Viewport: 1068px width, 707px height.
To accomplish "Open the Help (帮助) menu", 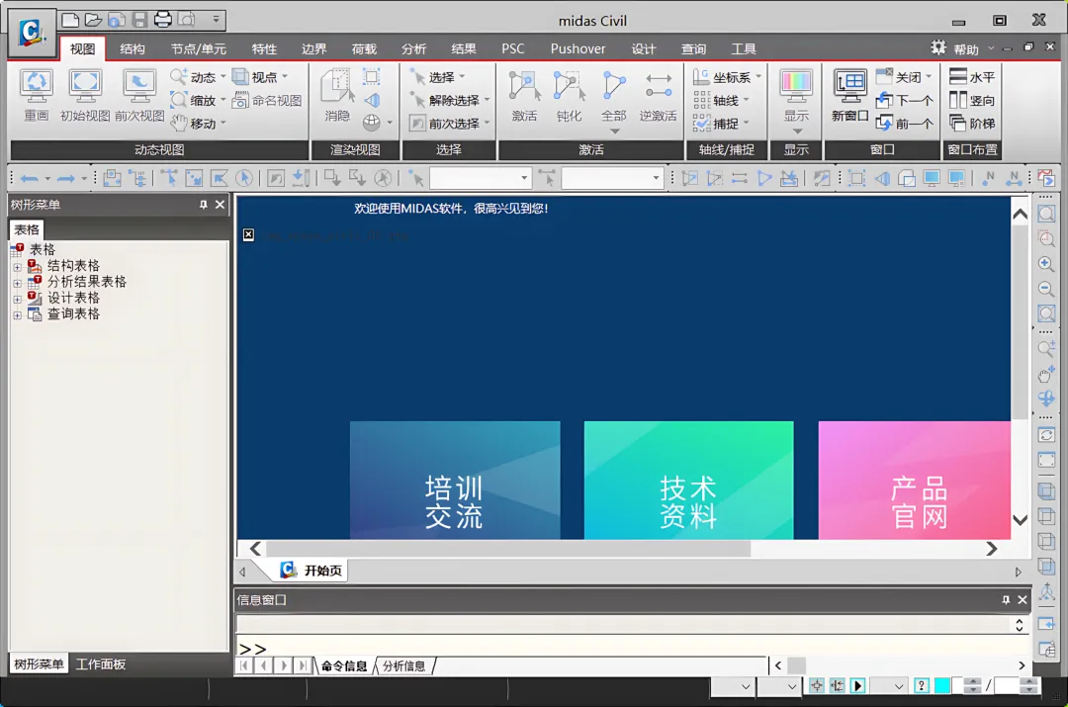I will [x=965, y=49].
